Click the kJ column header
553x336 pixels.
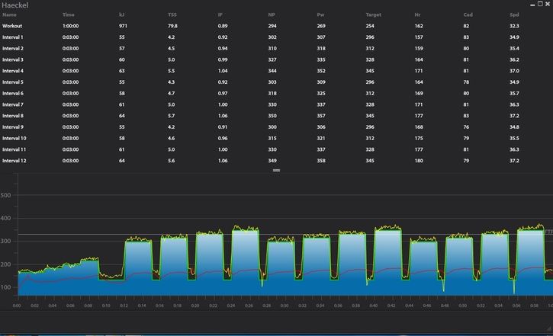click(122, 14)
